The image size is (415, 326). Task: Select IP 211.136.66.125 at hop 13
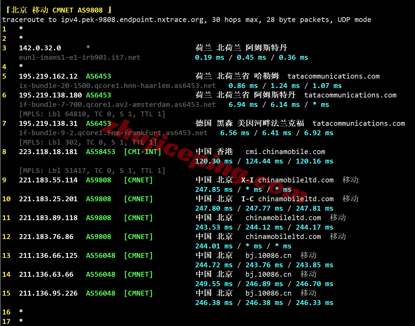[x=48, y=255]
